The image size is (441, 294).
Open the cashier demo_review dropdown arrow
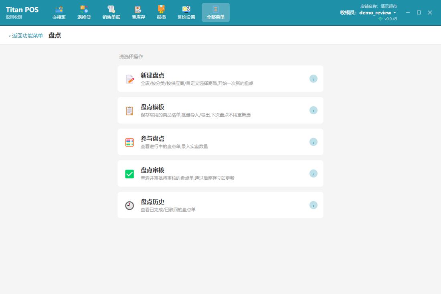[x=394, y=13]
